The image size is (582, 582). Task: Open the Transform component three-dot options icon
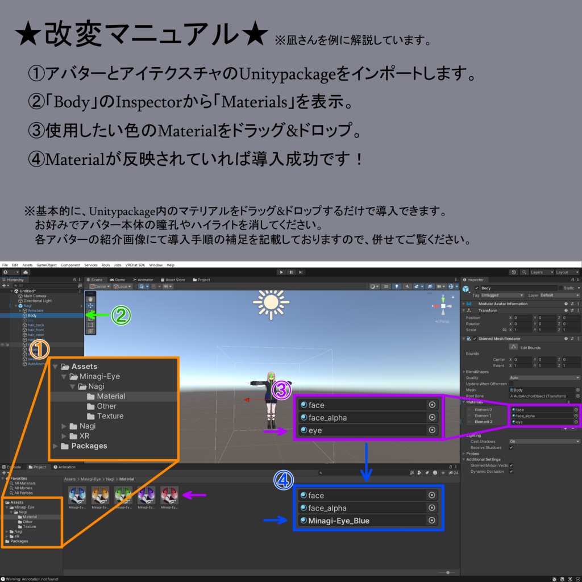pos(578,309)
